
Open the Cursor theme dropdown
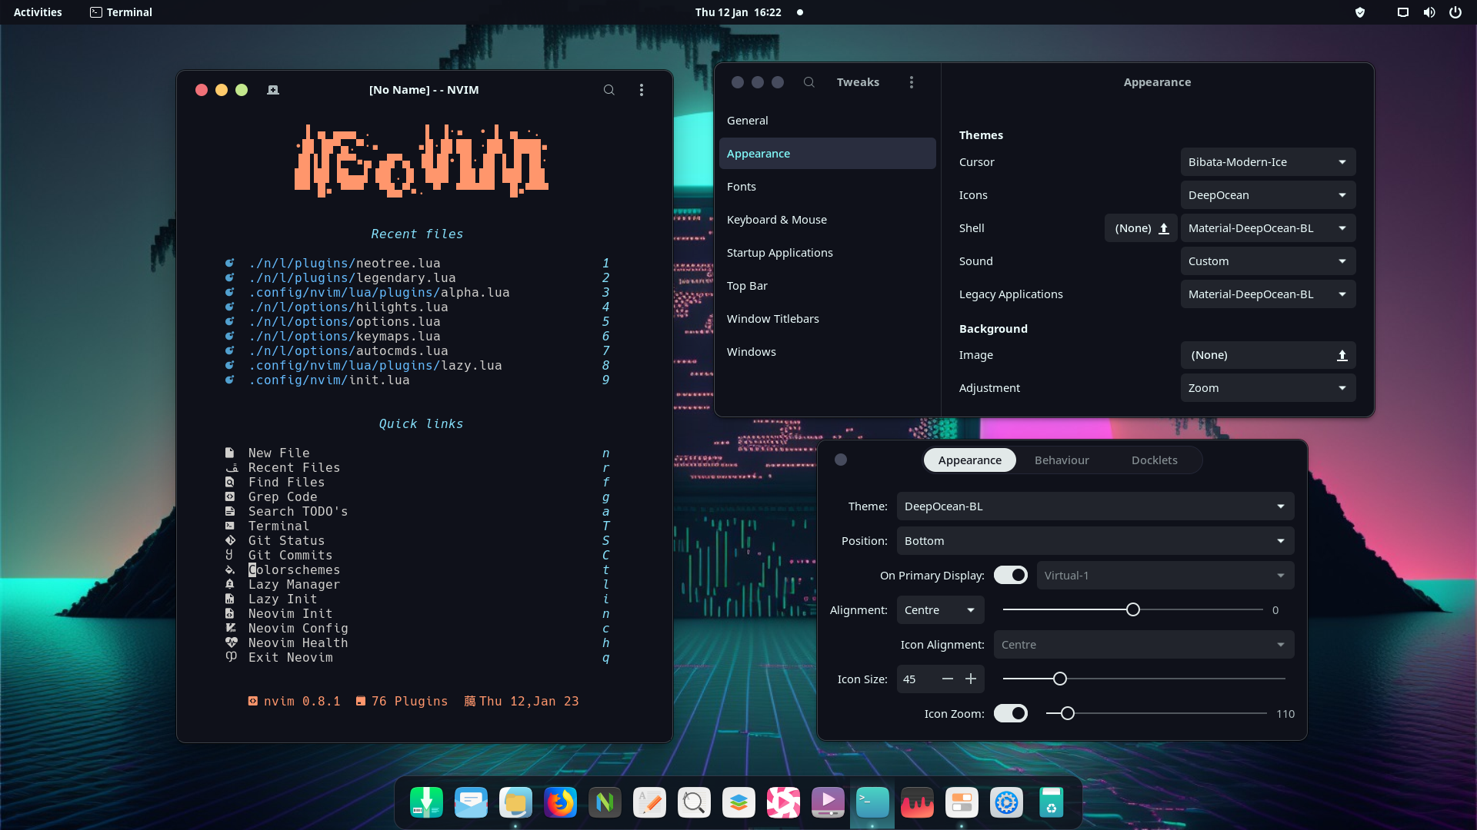pyautogui.click(x=1268, y=162)
